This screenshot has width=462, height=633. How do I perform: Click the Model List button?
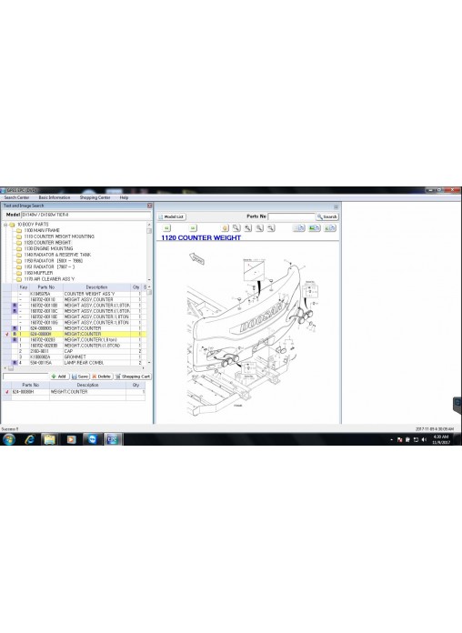172,216
